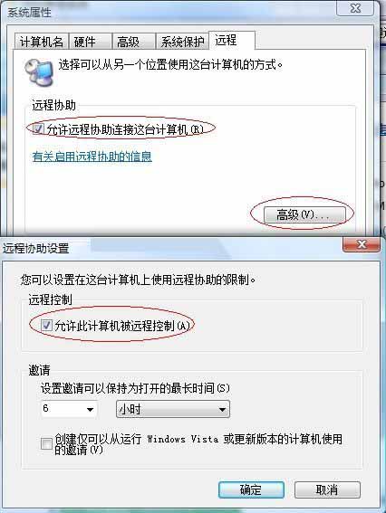
Task: Expand the 小时 time unit dropdown
Action: pos(173,409)
